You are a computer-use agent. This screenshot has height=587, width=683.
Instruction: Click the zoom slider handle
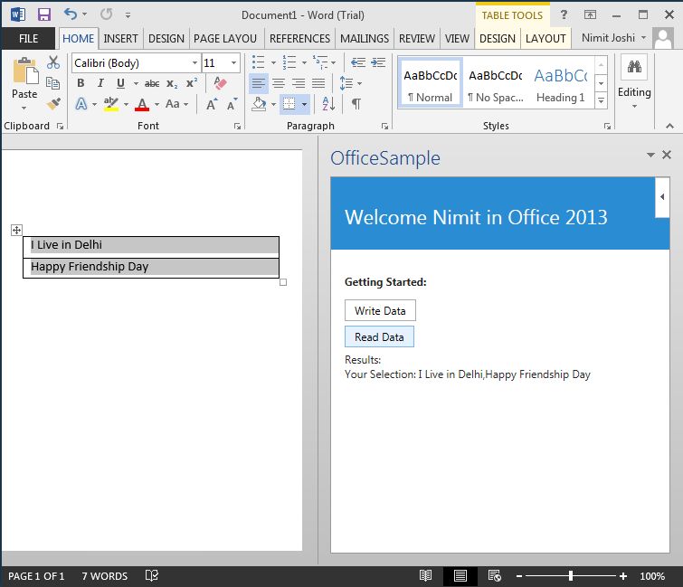(x=571, y=575)
